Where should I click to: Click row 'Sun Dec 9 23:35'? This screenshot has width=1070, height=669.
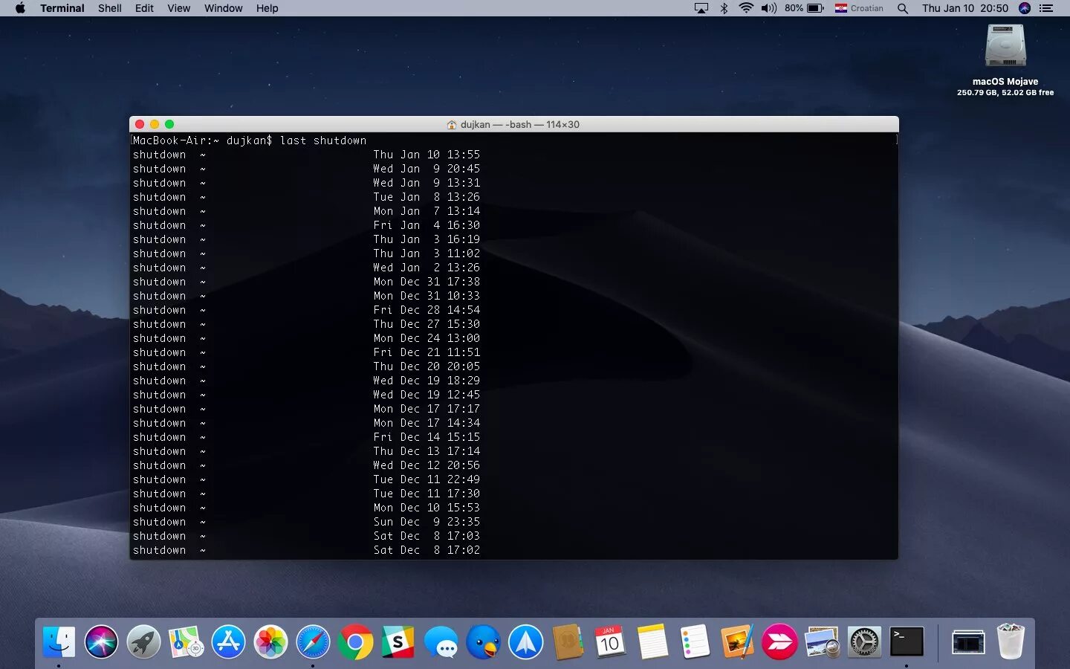(x=306, y=522)
